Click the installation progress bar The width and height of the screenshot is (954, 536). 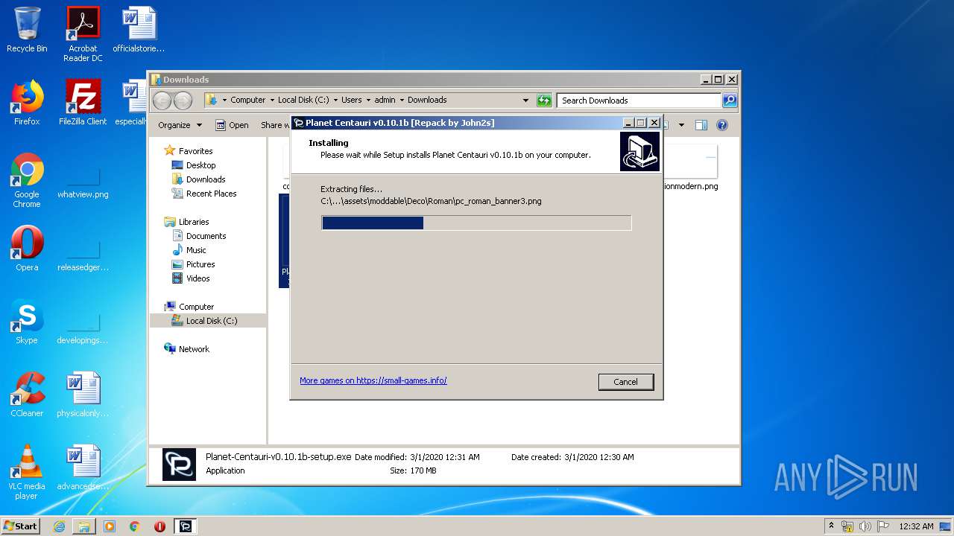476,223
